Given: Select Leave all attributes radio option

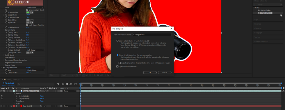Looking at the screenshot, I should 117,41.
